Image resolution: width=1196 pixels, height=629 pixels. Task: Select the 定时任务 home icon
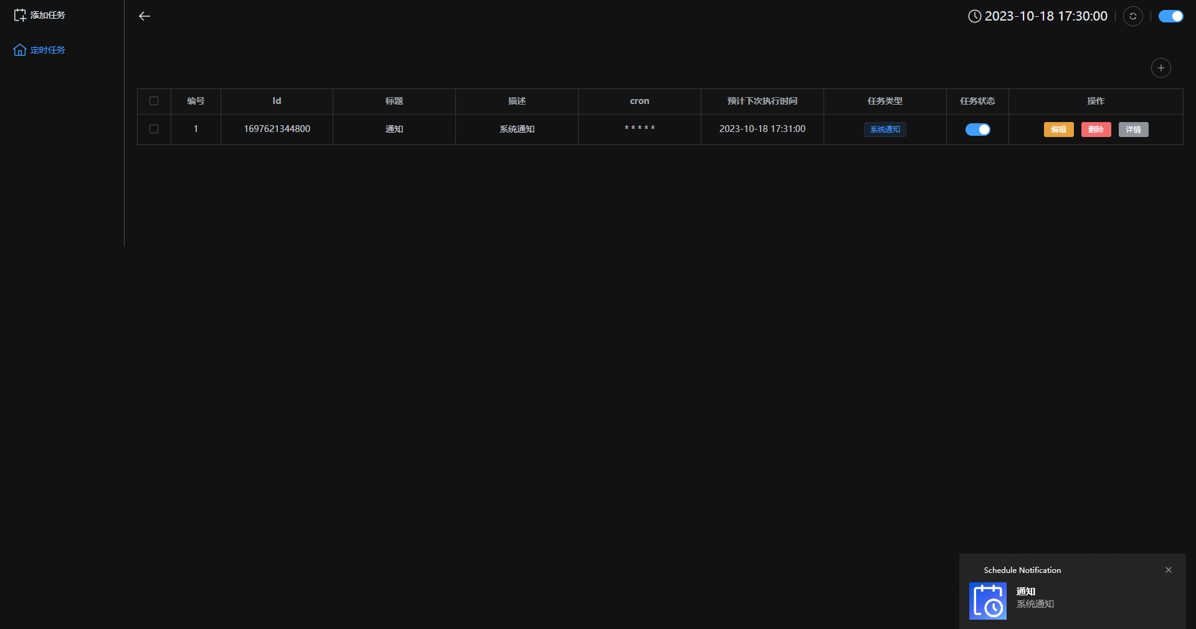point(20,50)
